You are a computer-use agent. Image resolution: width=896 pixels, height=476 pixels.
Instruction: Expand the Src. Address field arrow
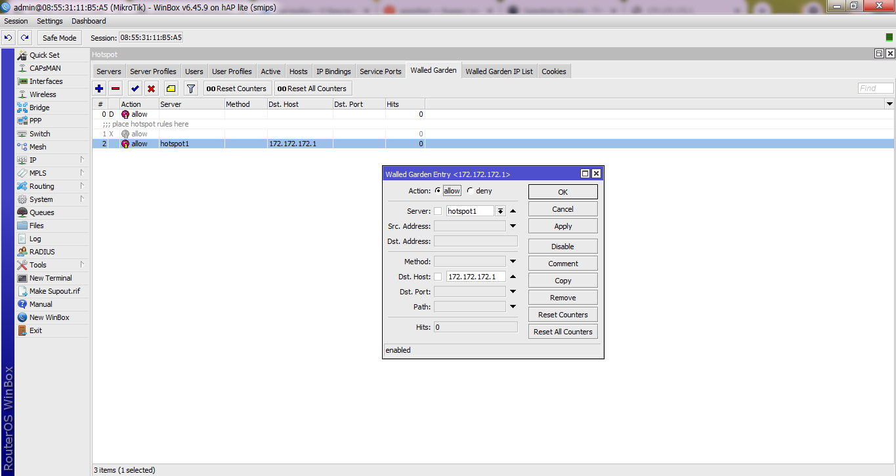[513, 226]
